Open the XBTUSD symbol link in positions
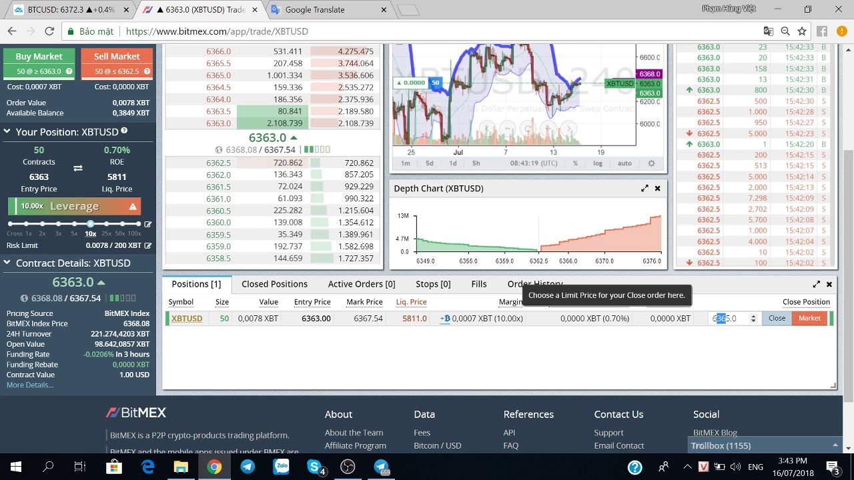Screen dimensions: 854x480 click(x=187, y=319)
